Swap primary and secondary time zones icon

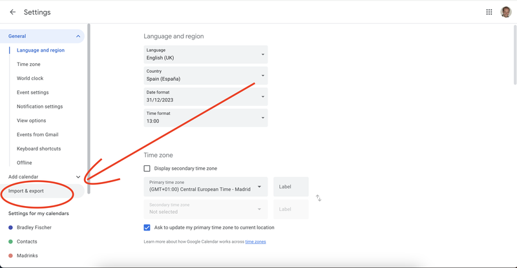click(319, 198)
